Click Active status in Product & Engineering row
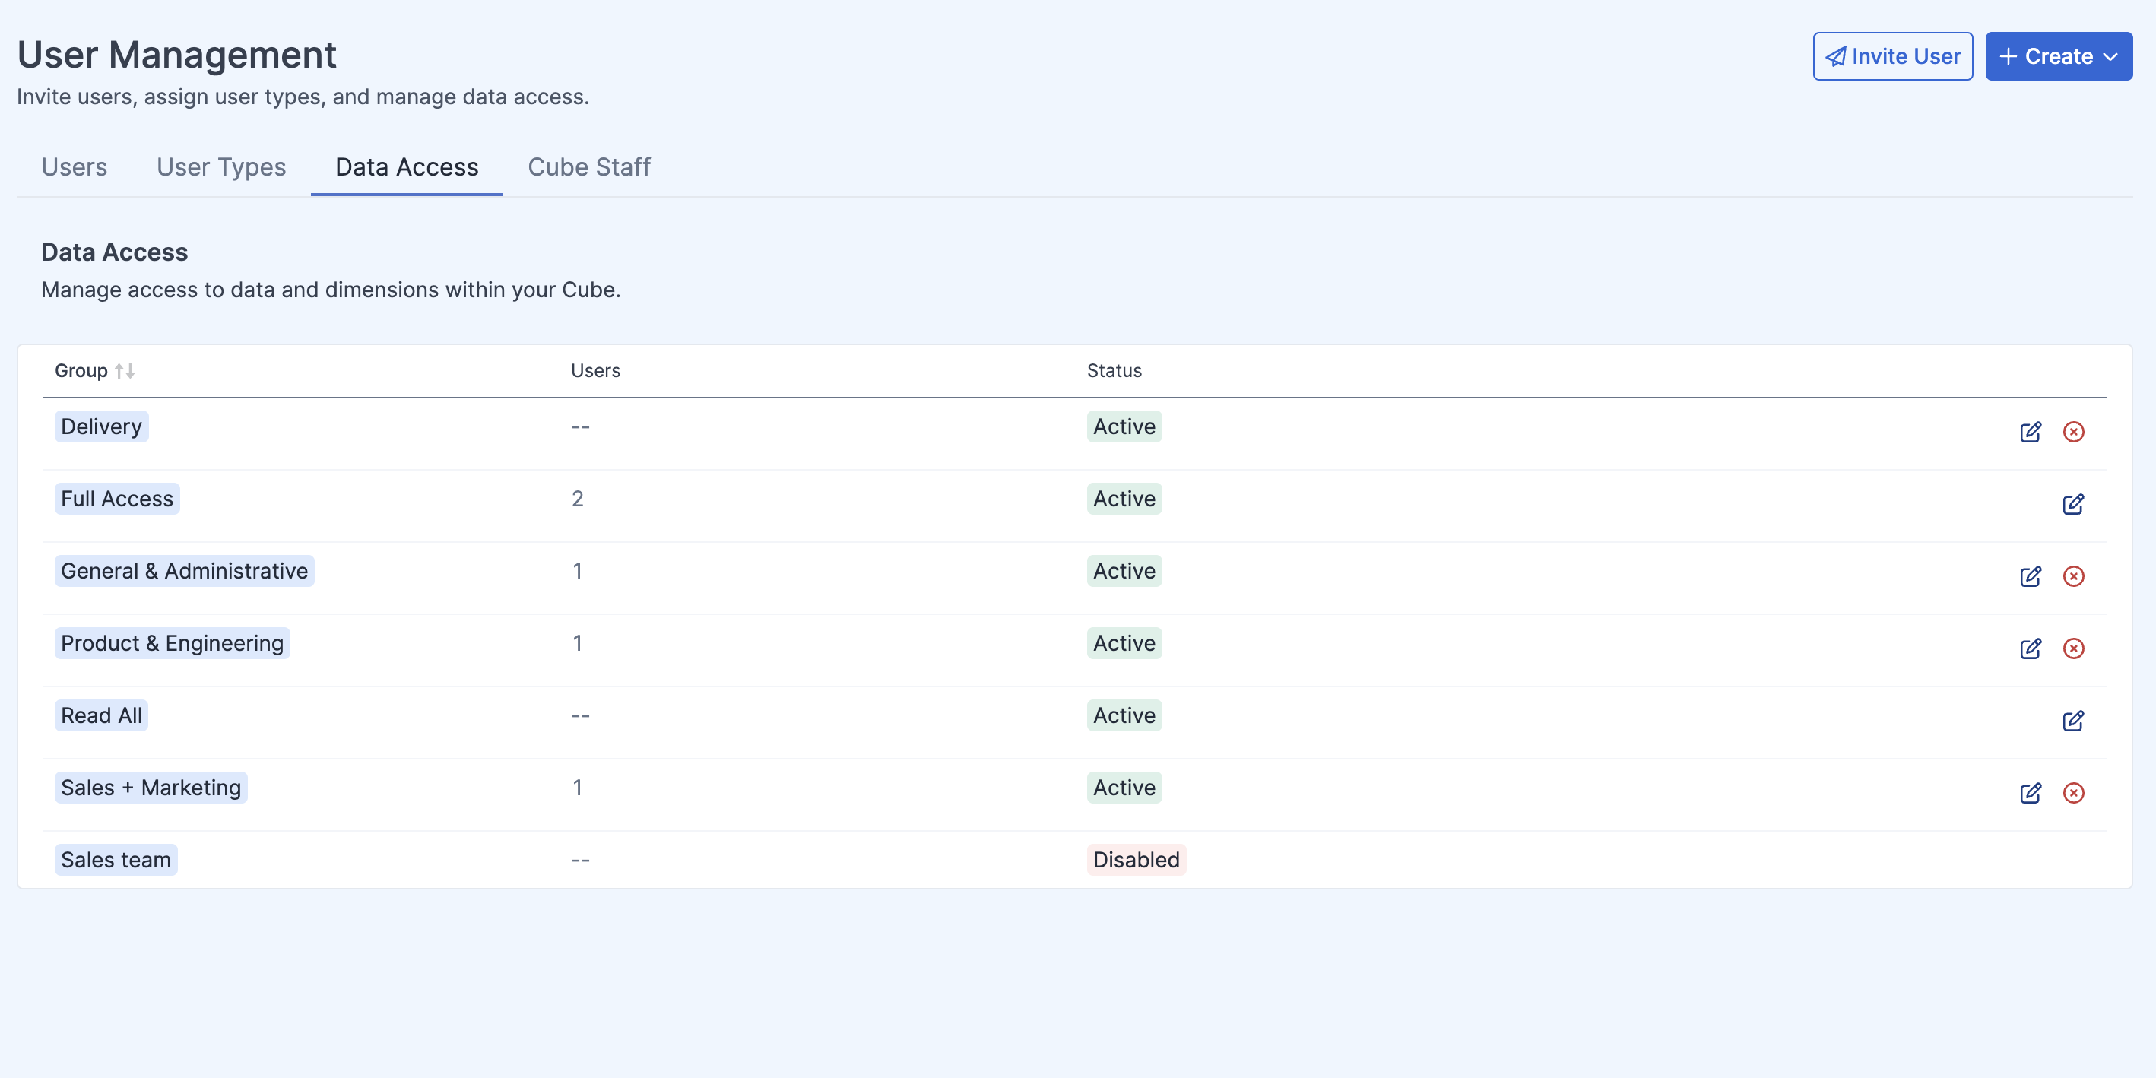This screenshot has width=2156, height=1078. (x=1124, y=644)
